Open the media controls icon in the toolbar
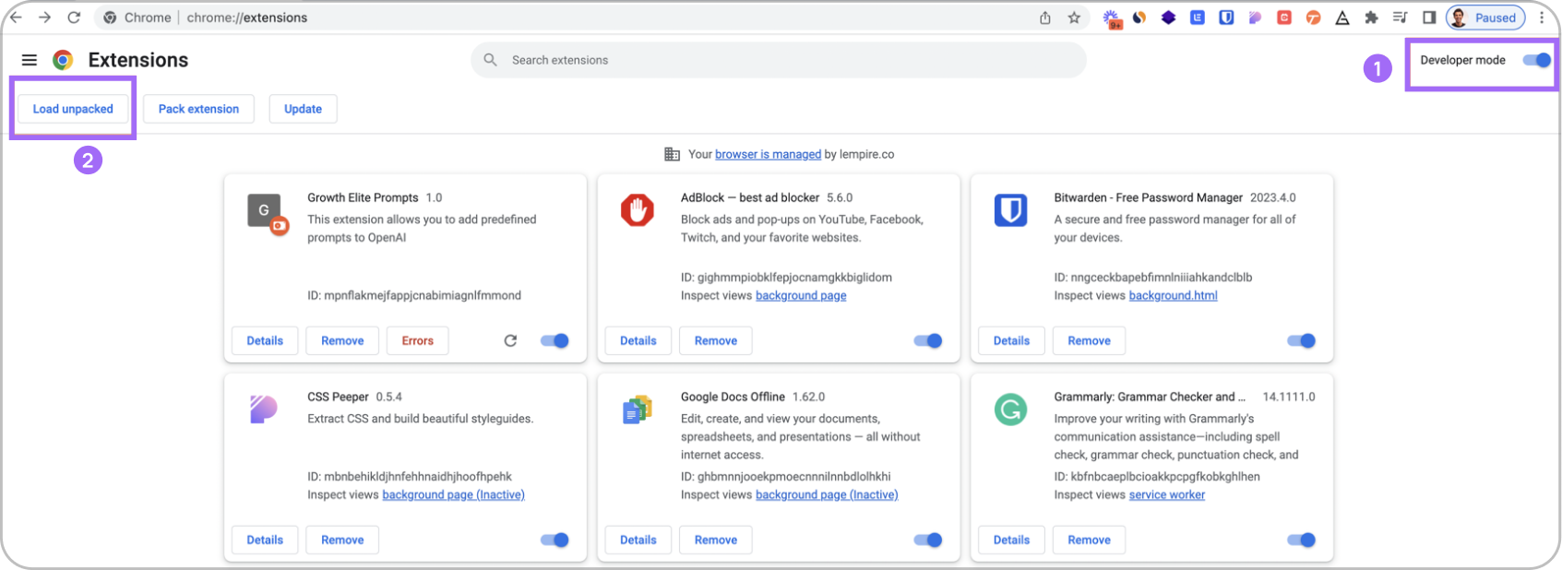This screenshot has height=570, width=1562. pyautogui.click(x=1400, y=18)
